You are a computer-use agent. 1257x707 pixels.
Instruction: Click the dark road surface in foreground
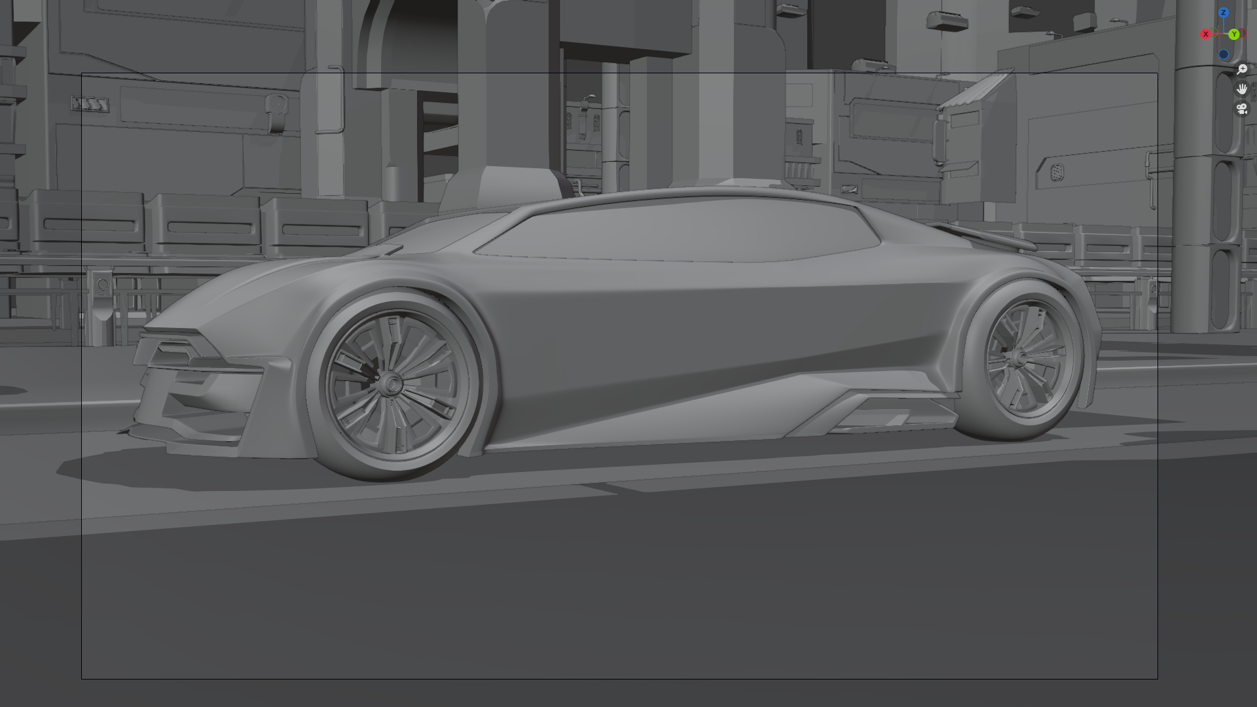(x=589, y=589)
